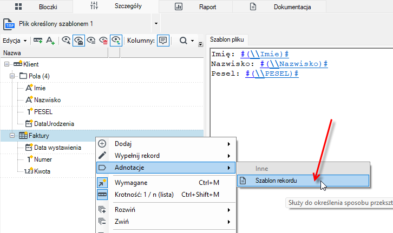Open the Zwiń submenu

coord(166,222)
